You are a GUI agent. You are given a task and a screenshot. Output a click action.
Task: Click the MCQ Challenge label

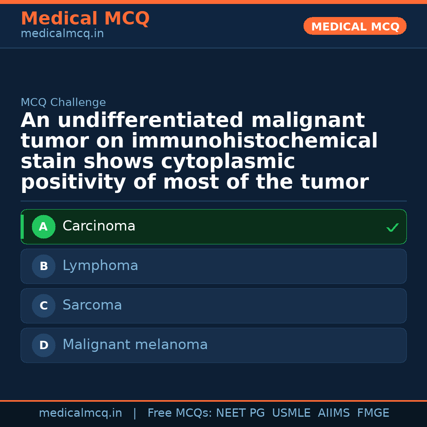(63, 102)
